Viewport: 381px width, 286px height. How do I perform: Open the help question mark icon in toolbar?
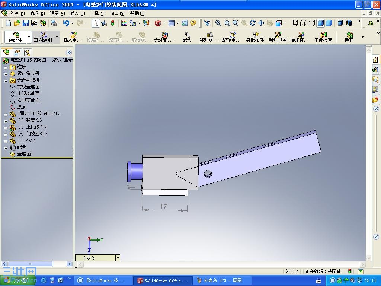tap(193, 23)
